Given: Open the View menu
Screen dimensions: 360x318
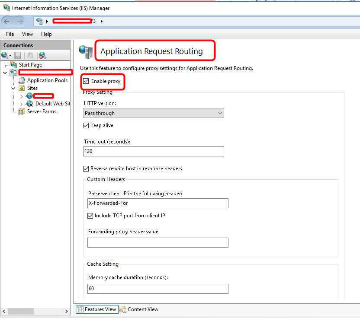Looking at the screenshot, I should (27, 34).
